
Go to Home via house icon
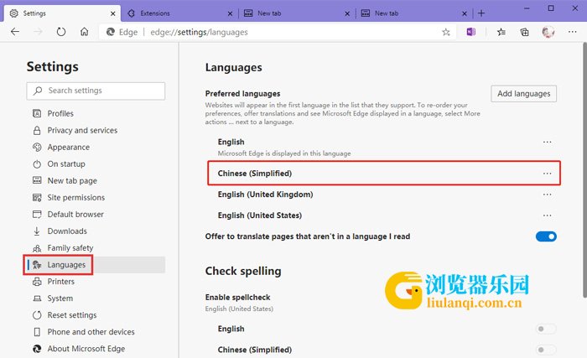[84, 32]
